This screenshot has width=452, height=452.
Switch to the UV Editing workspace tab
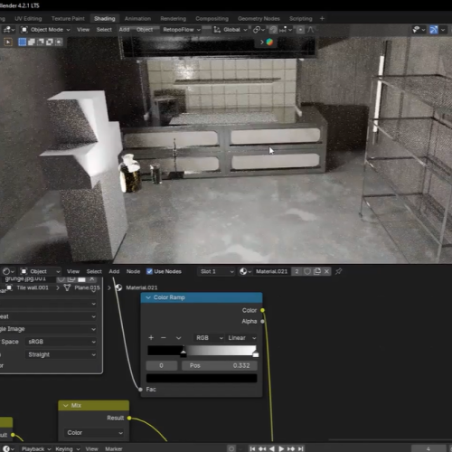[x=28, y=19]
